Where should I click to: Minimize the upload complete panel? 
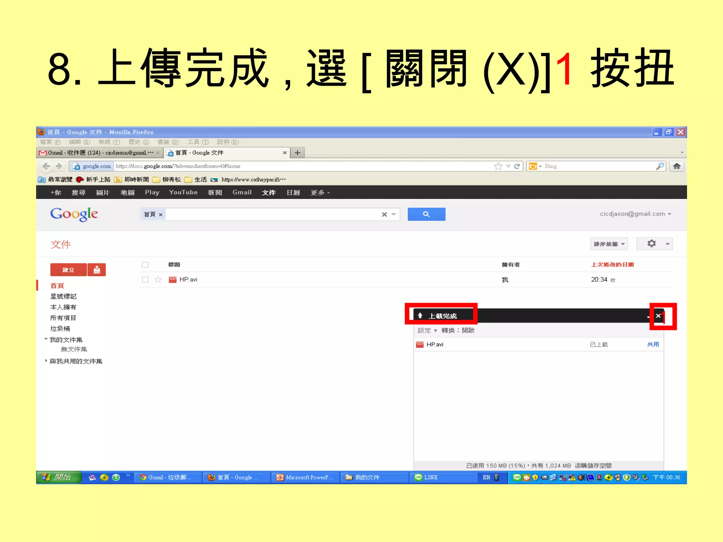[649, 317]
